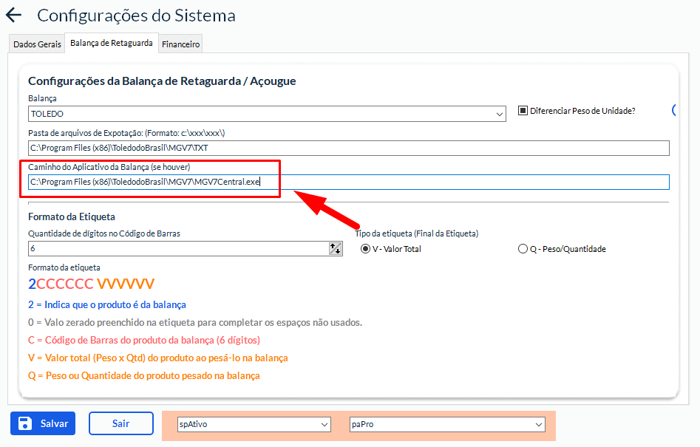Select the Balança de Retaguarda tab
The image size is (700, 447).
click(112, 44)
